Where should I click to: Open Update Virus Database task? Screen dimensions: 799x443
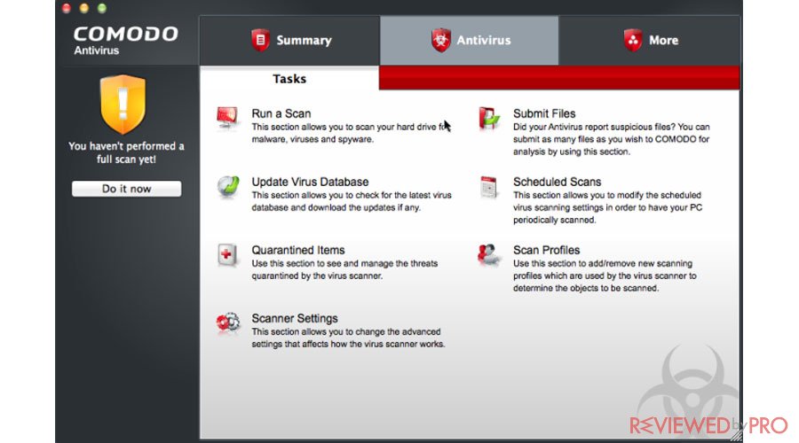[x=310, y=182]
